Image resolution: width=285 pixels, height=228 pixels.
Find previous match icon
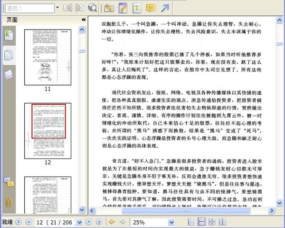pyautogui.click(x=68, y=8)
